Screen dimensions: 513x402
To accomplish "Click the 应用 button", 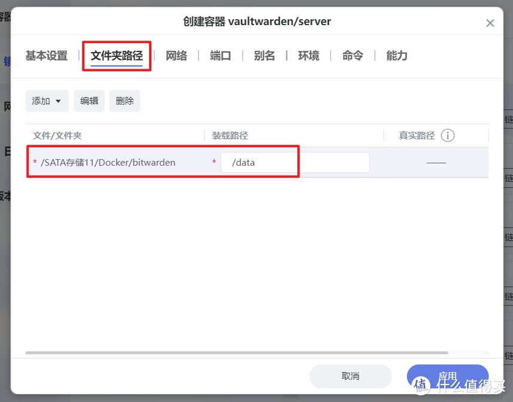I will pos(448,376).
